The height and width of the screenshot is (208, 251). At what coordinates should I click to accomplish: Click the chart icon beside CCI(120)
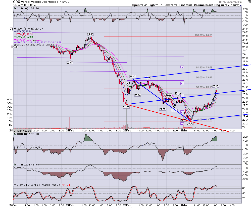click(x=15, y=164)
